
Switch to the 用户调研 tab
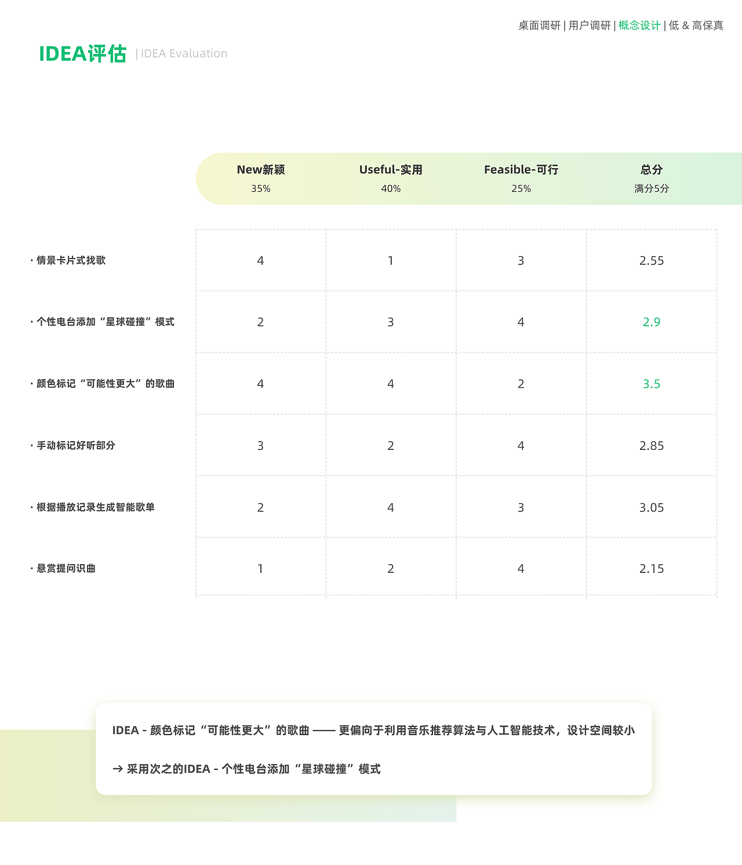pos(590,26)
